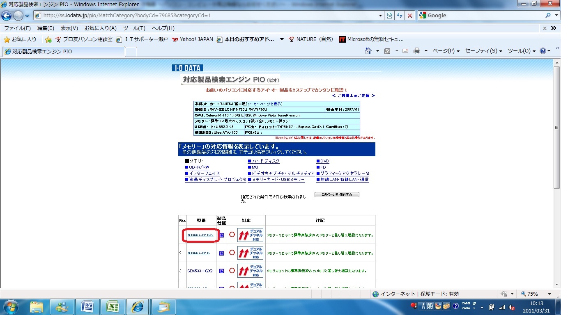Open a new blank tab
The width and height of the screenshot is (561, 315).
tap(131, 52)
